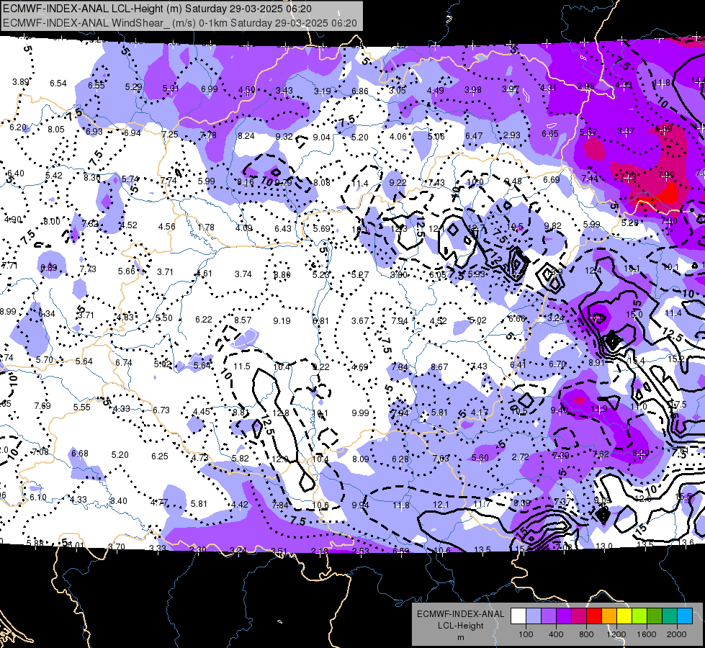Click the wind shear value 12.8
This screenshot has height=648, width=705.
tap(281, 413)
